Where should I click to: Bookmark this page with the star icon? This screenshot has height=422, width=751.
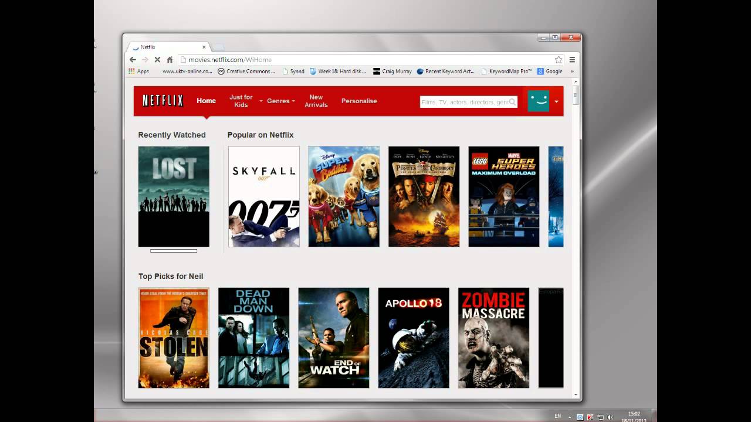point(559,60)
